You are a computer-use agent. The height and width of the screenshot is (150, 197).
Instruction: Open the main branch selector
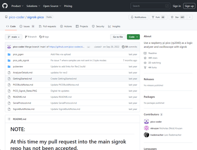coord(14,37)
